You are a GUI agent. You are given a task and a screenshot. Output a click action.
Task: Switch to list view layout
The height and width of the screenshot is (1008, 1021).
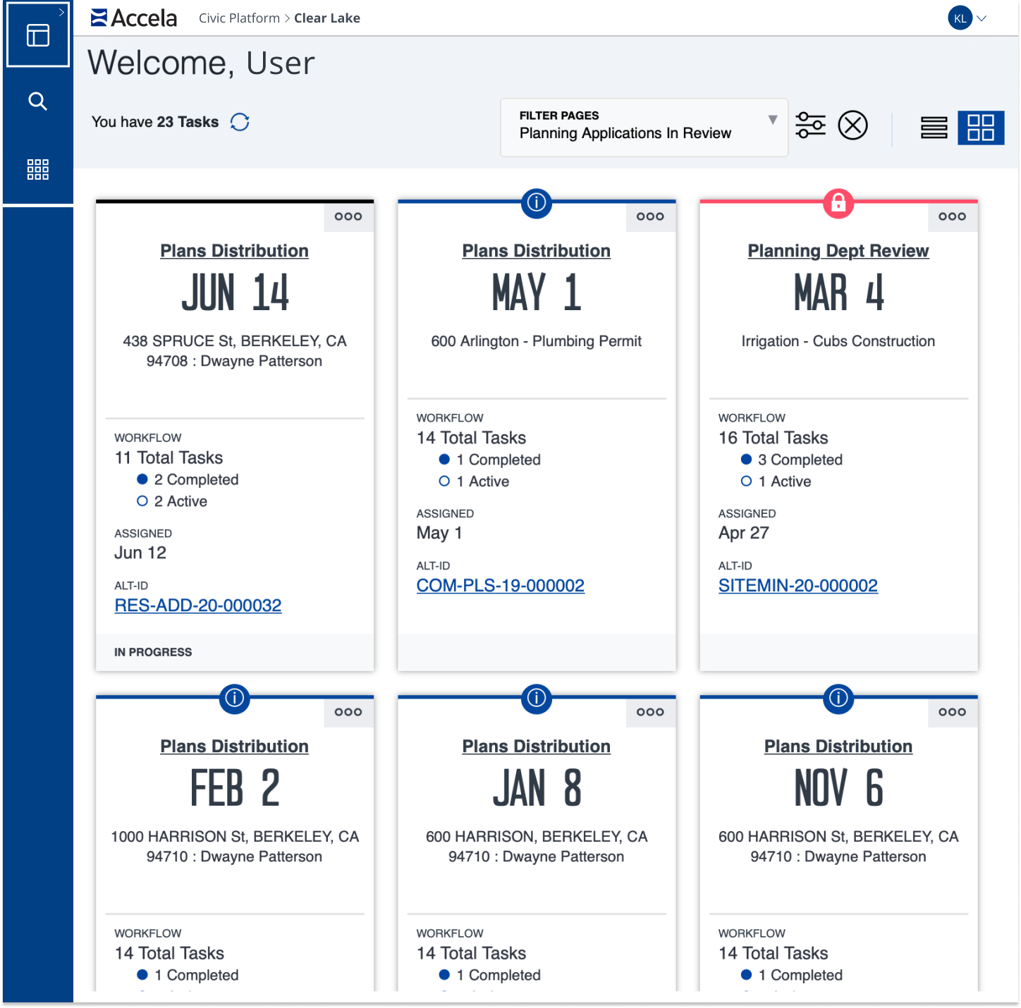click(934, 128)
